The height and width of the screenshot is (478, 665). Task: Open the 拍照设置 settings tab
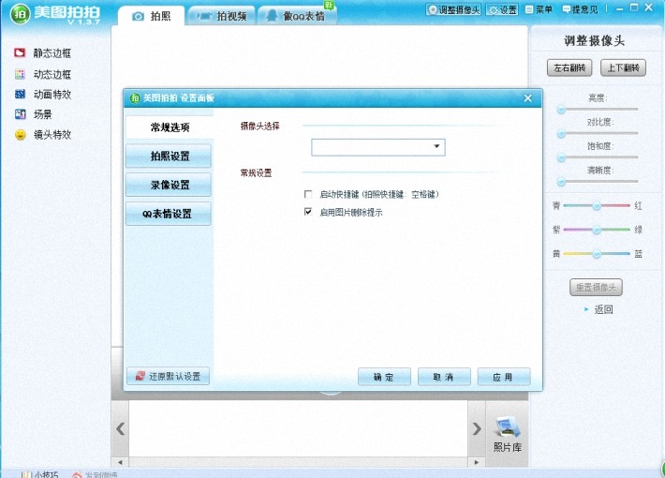point(169,156)
